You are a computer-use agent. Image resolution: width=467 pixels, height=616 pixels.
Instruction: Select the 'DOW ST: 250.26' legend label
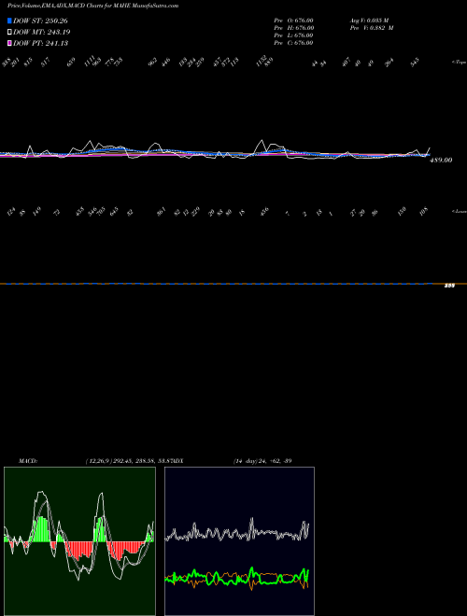[40, 21]
